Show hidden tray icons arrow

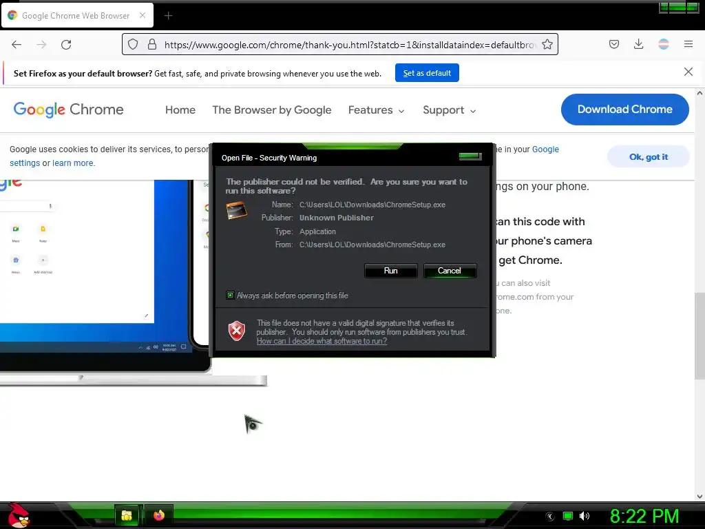point(550,517)
